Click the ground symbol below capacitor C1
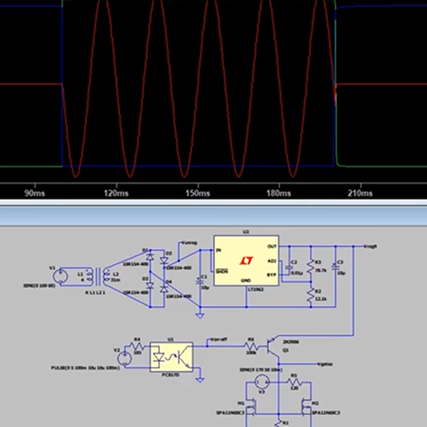Viewport: 427px width, 427px height. click(x=200, y=315)
